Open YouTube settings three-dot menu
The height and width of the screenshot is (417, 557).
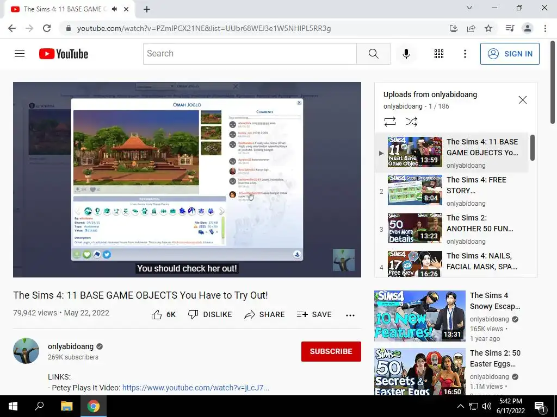point(465,54)
